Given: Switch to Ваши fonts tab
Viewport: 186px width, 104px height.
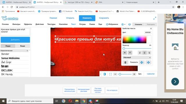Looking at the screenshot, I should tap(23, 46).
